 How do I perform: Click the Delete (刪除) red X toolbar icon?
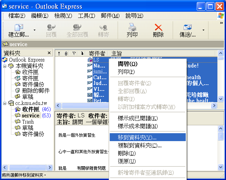[x=158, y=27]
